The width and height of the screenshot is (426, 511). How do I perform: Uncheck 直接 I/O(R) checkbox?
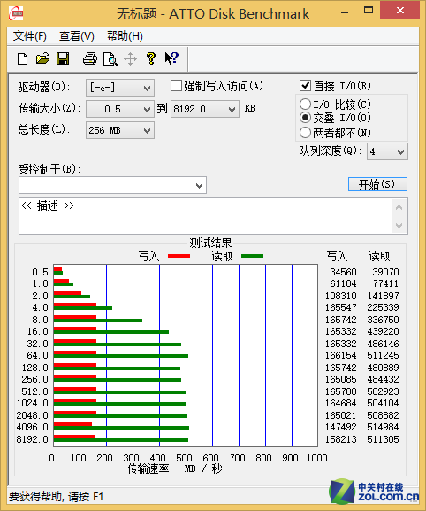[x=305, y=86]
